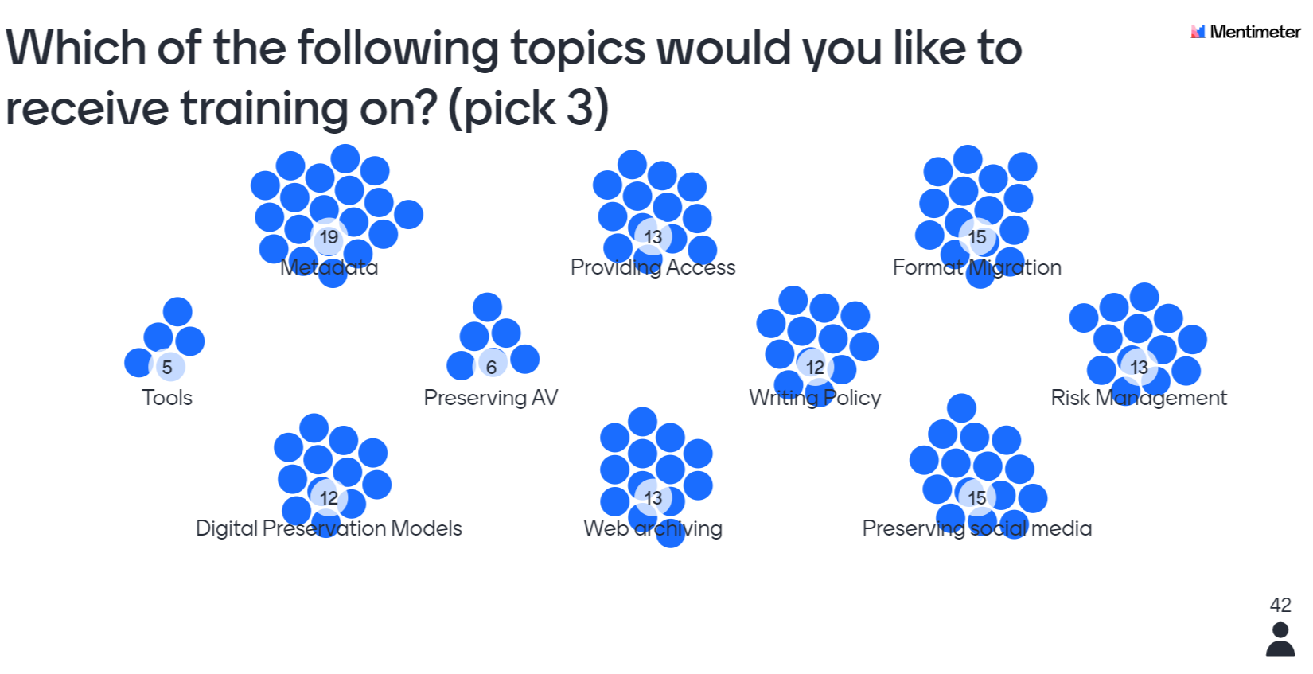Screen dimensions: 1313x674
Task: Select the Tools count bubble showing 5
Action: tap(167, 368)
